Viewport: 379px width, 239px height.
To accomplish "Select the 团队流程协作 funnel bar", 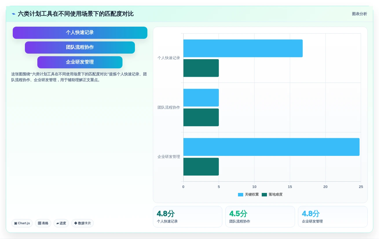I will point(80,48).
